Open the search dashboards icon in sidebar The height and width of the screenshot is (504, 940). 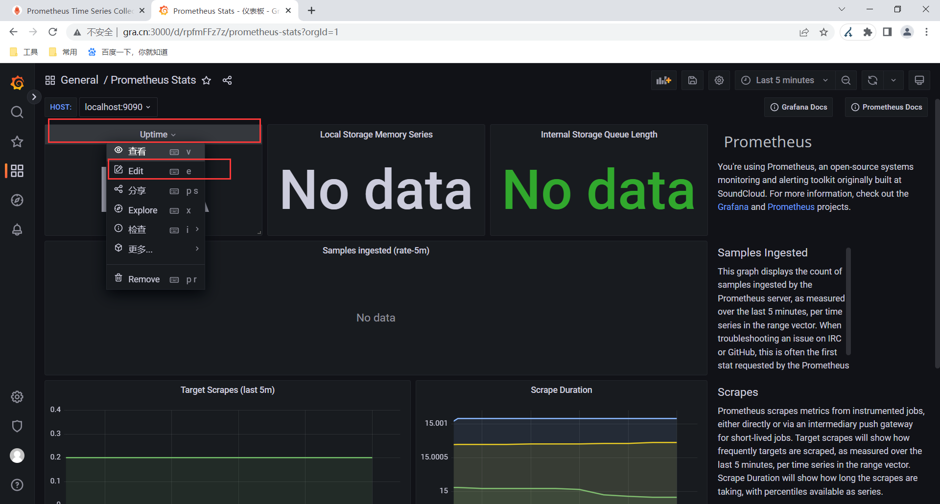pyautogui.click(x=17, y=112)
